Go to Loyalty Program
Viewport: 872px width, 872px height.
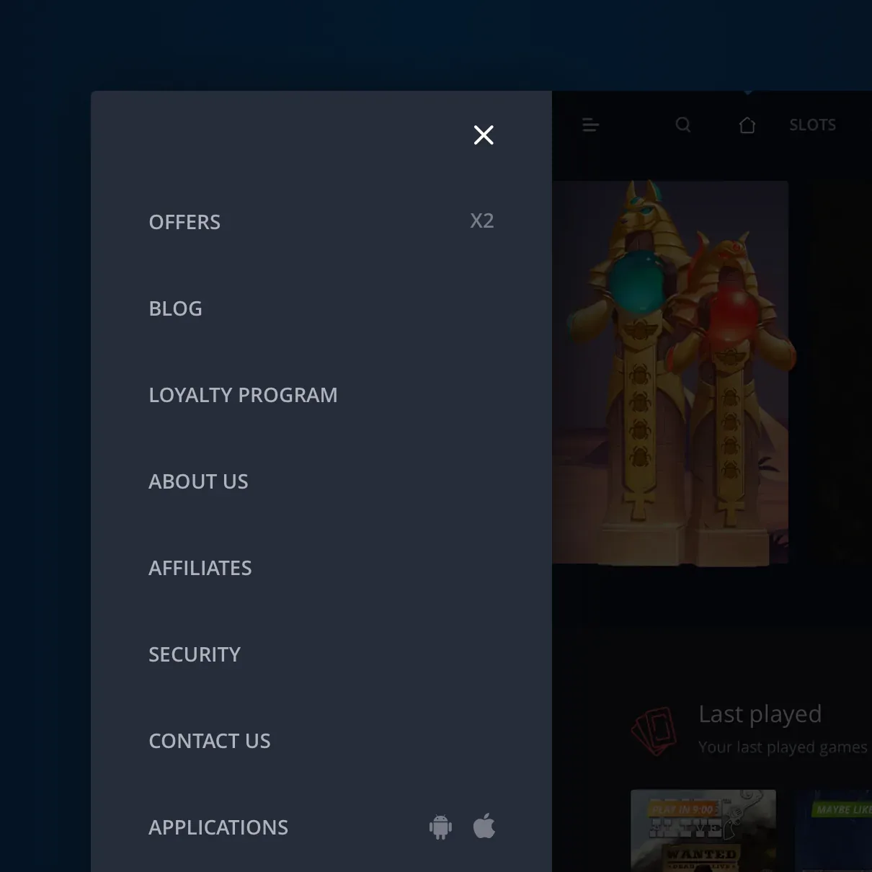click(x=243, y=395)
